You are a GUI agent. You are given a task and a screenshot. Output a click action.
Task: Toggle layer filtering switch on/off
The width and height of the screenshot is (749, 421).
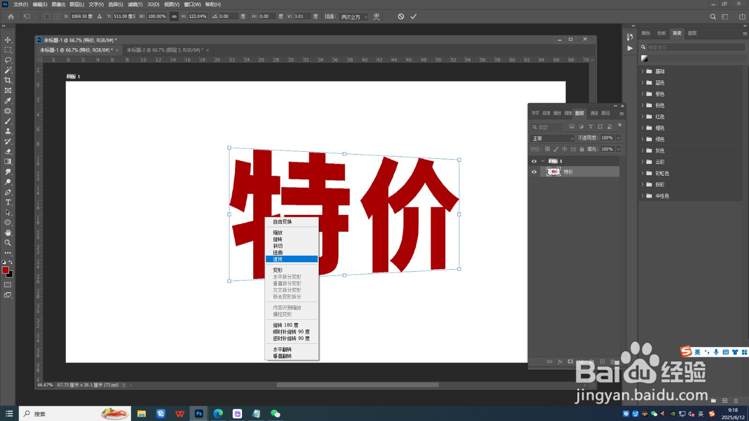(620, 125)
